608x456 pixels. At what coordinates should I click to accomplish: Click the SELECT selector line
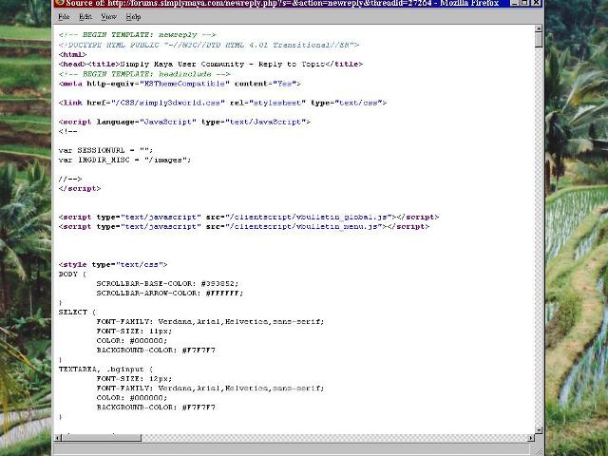click(x=77, y=313)
